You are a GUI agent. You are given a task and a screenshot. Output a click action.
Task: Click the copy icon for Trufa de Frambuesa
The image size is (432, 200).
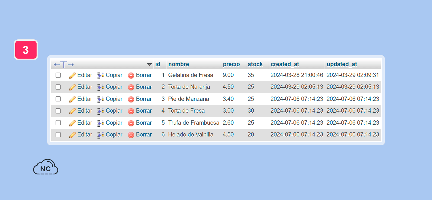point(101,123)
